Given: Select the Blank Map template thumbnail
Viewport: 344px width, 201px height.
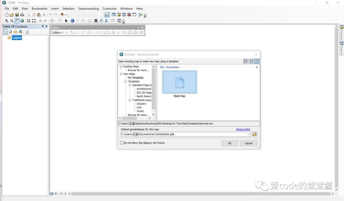Looking at the screenshot, I should coord(180,82).
